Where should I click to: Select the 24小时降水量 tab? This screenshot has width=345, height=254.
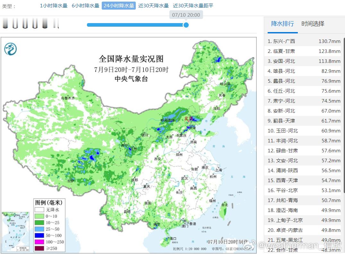click(119, 6)
